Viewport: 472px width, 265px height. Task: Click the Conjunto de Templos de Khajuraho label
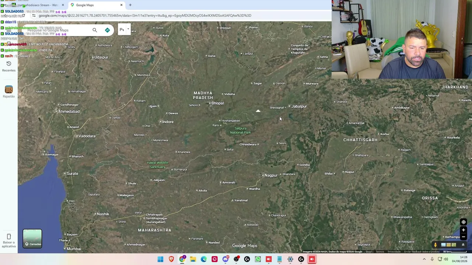click(x=299, y=49)
